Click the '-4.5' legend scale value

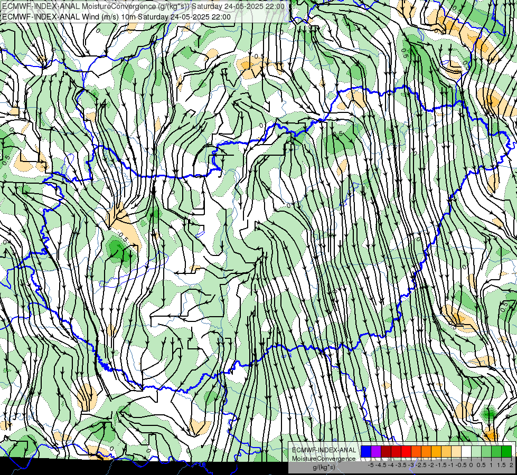tap(381, 465)
